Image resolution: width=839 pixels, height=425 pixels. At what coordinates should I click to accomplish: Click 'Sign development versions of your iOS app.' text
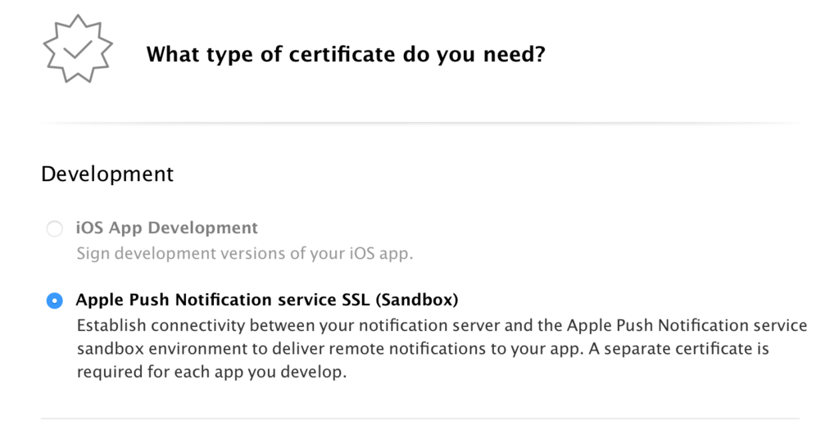pos(244,253)
